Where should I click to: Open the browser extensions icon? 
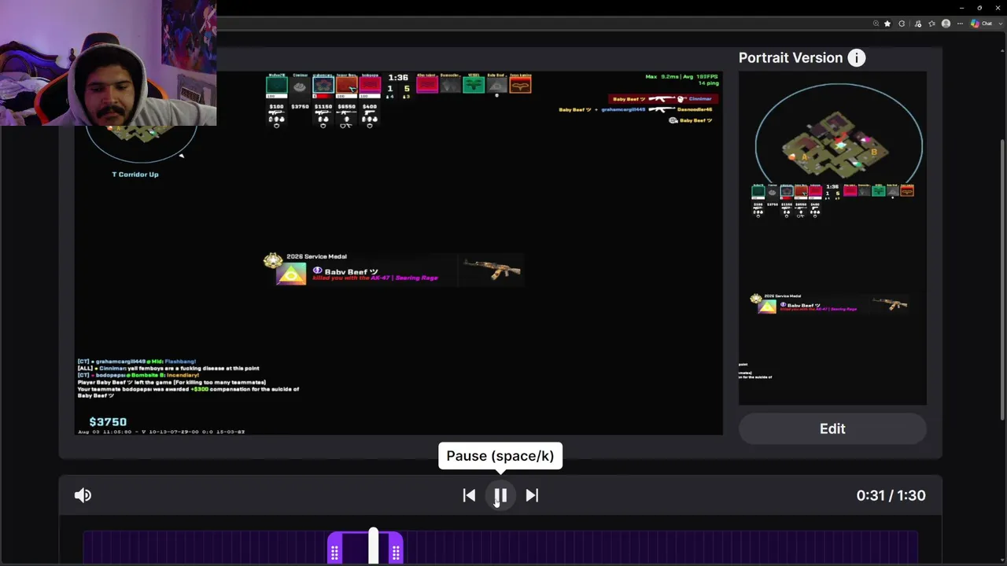tap(902, 24)
